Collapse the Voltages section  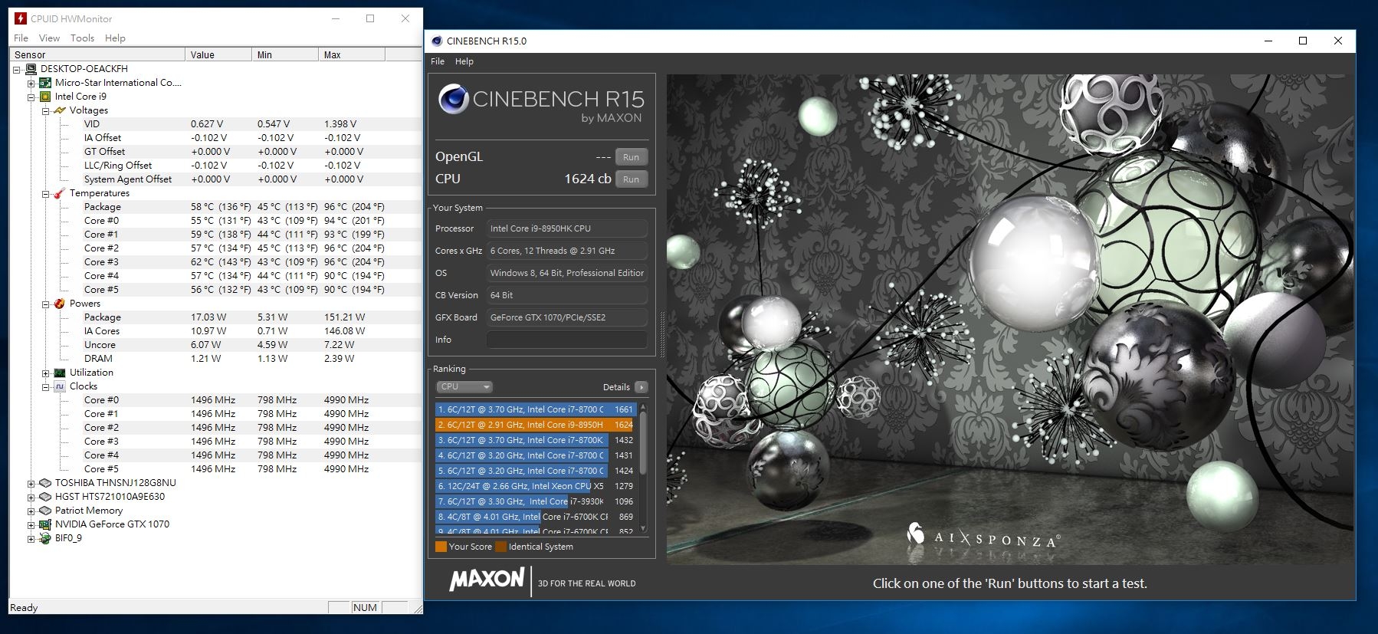[x=46, y=111]
